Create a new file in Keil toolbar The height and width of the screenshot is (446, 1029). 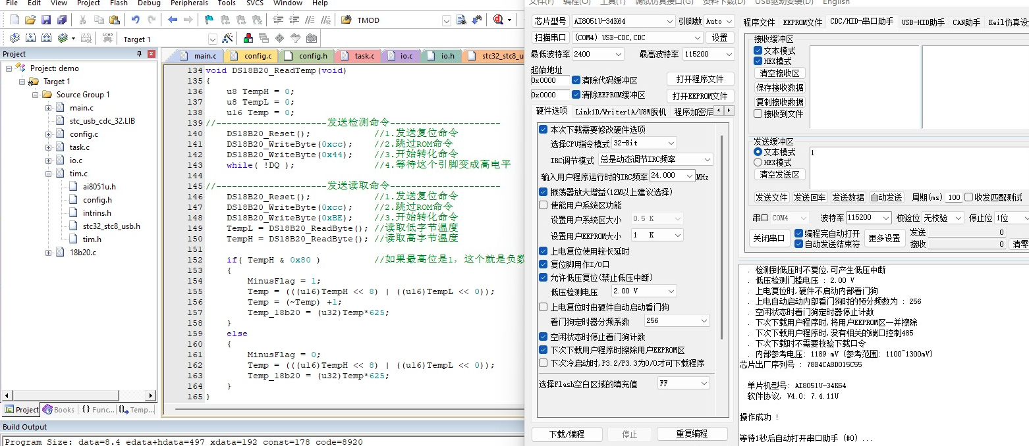pos(13,20)
